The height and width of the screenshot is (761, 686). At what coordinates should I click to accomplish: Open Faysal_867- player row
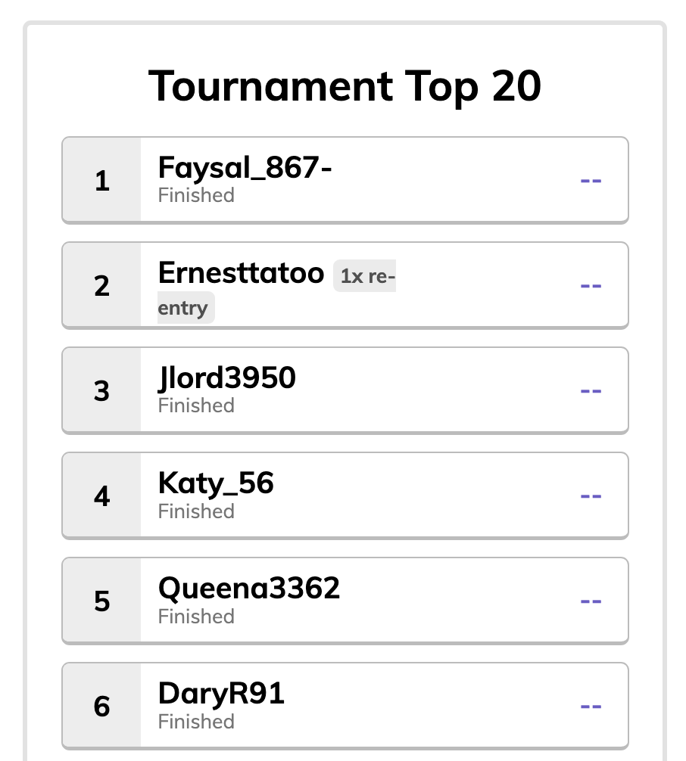coord(345,180)
